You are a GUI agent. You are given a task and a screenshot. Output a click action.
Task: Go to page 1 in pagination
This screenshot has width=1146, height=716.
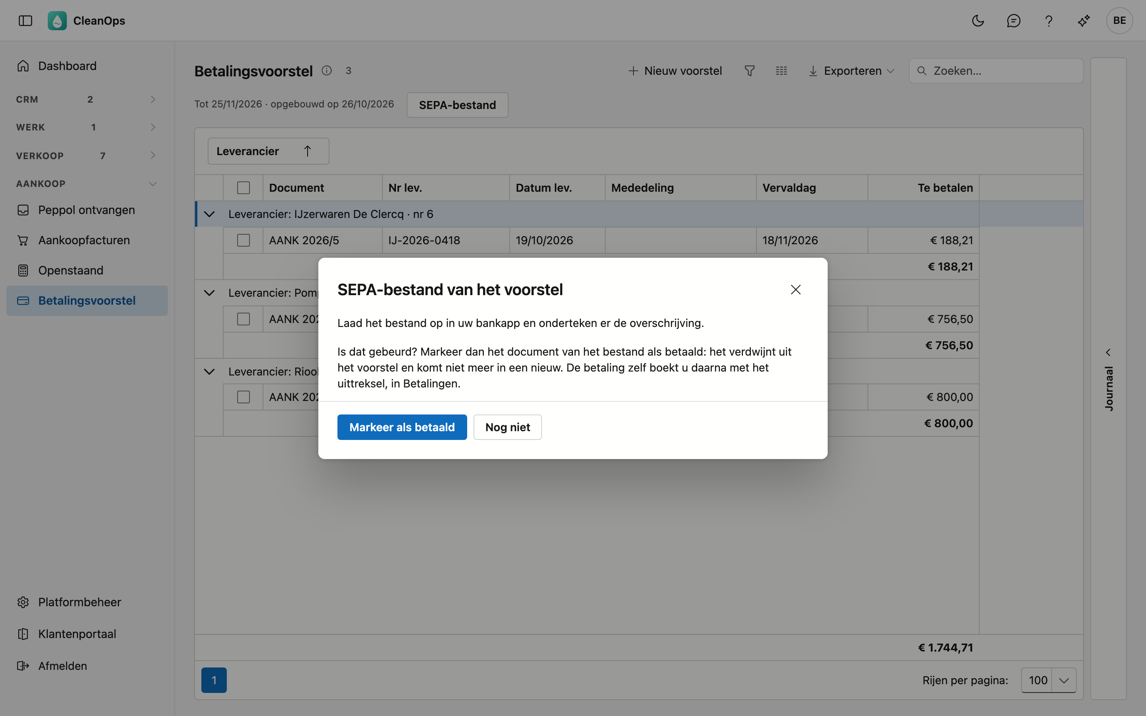click(214, 680)
